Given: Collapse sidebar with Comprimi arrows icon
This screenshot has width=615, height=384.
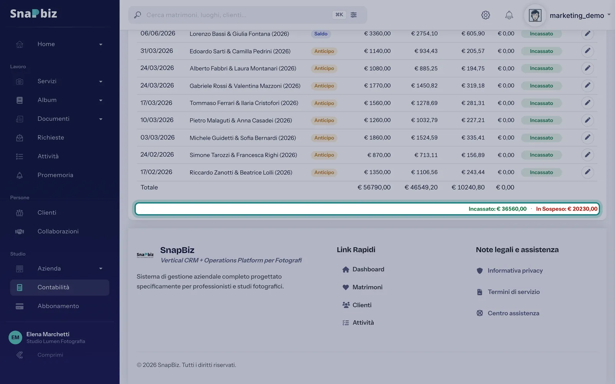Looking at the screenshot, I should click(x=20, y=355).
